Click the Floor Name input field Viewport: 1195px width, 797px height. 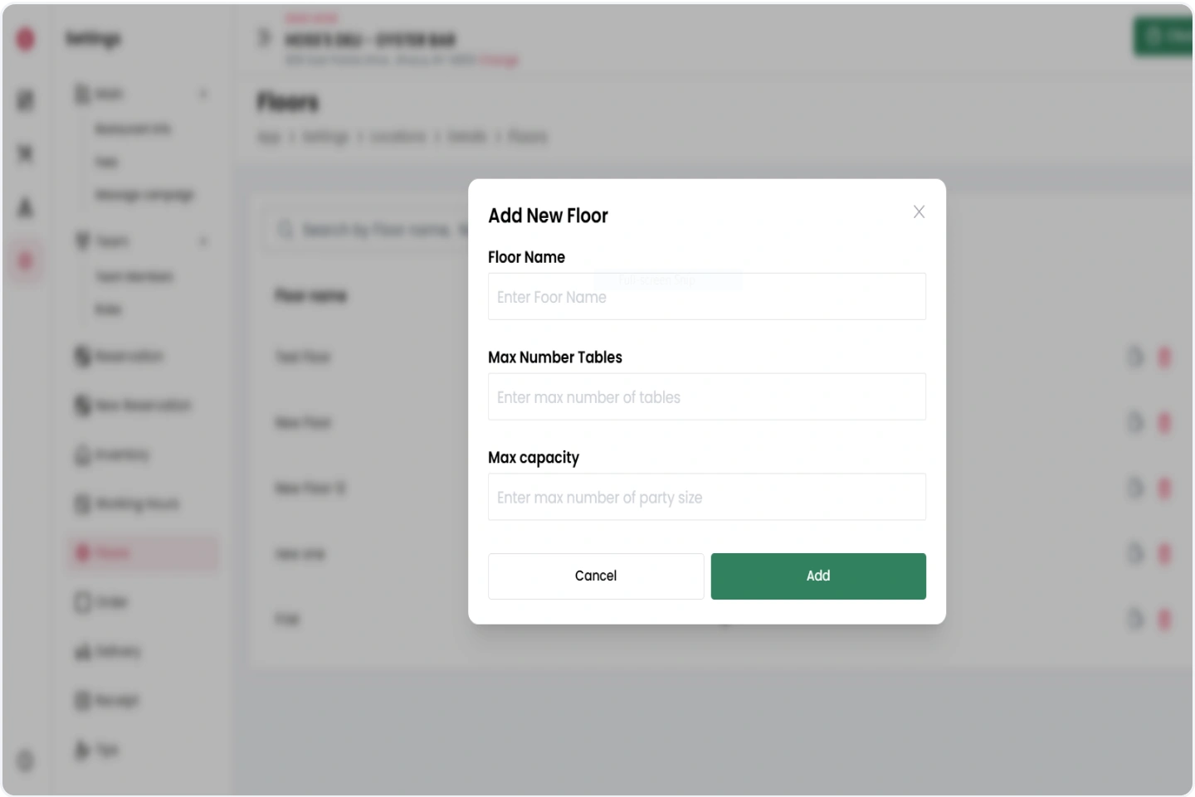pyautogui.click(x=707, y=297)
